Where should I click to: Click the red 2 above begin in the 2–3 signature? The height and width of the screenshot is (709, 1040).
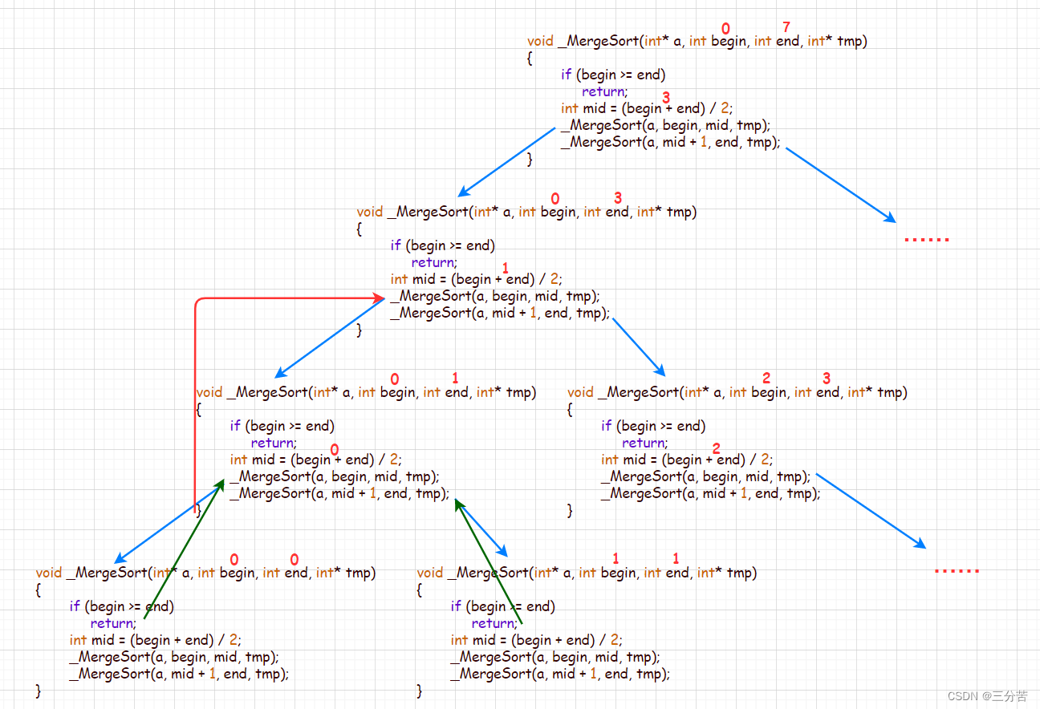(x=766, y=378)
